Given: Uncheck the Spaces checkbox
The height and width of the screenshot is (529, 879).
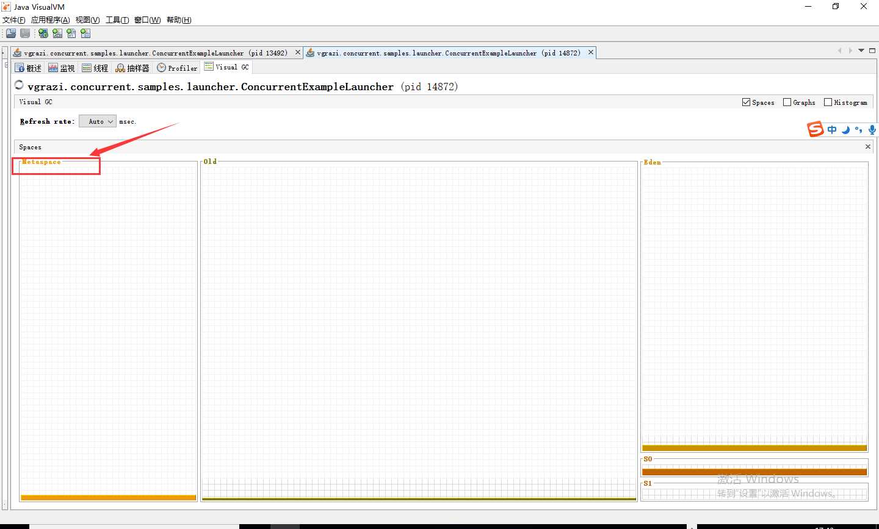Looking at the screenshot, I should pos(746,102).
